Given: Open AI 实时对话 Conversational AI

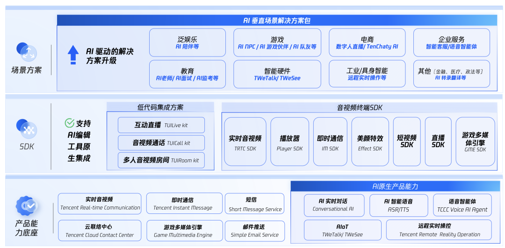Looking at the screenshot, I should coord(334,205).
